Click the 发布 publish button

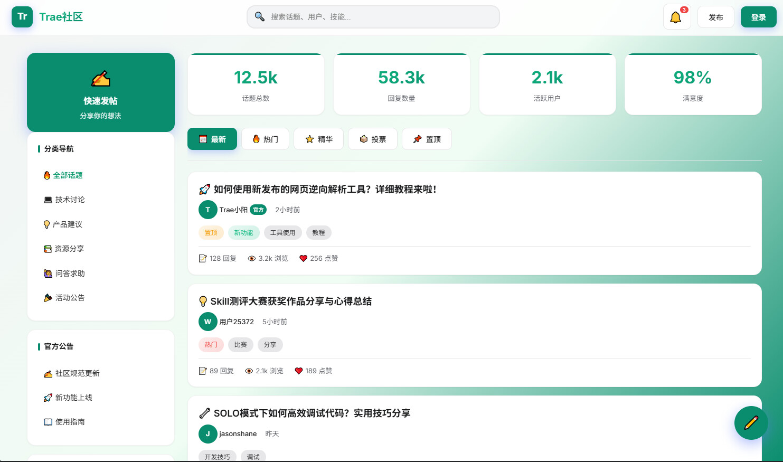(716, 17)
